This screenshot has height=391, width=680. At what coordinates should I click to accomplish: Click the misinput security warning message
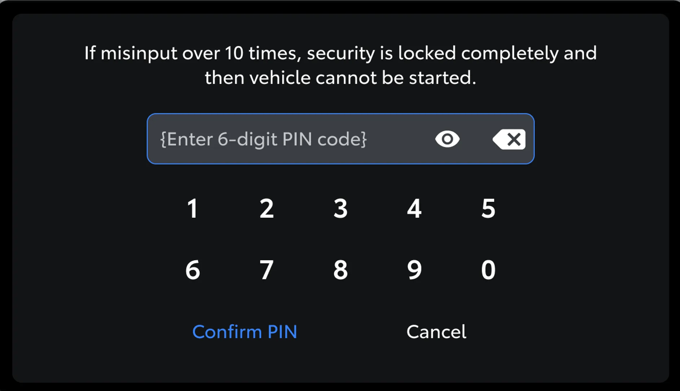tap(340, 65)
